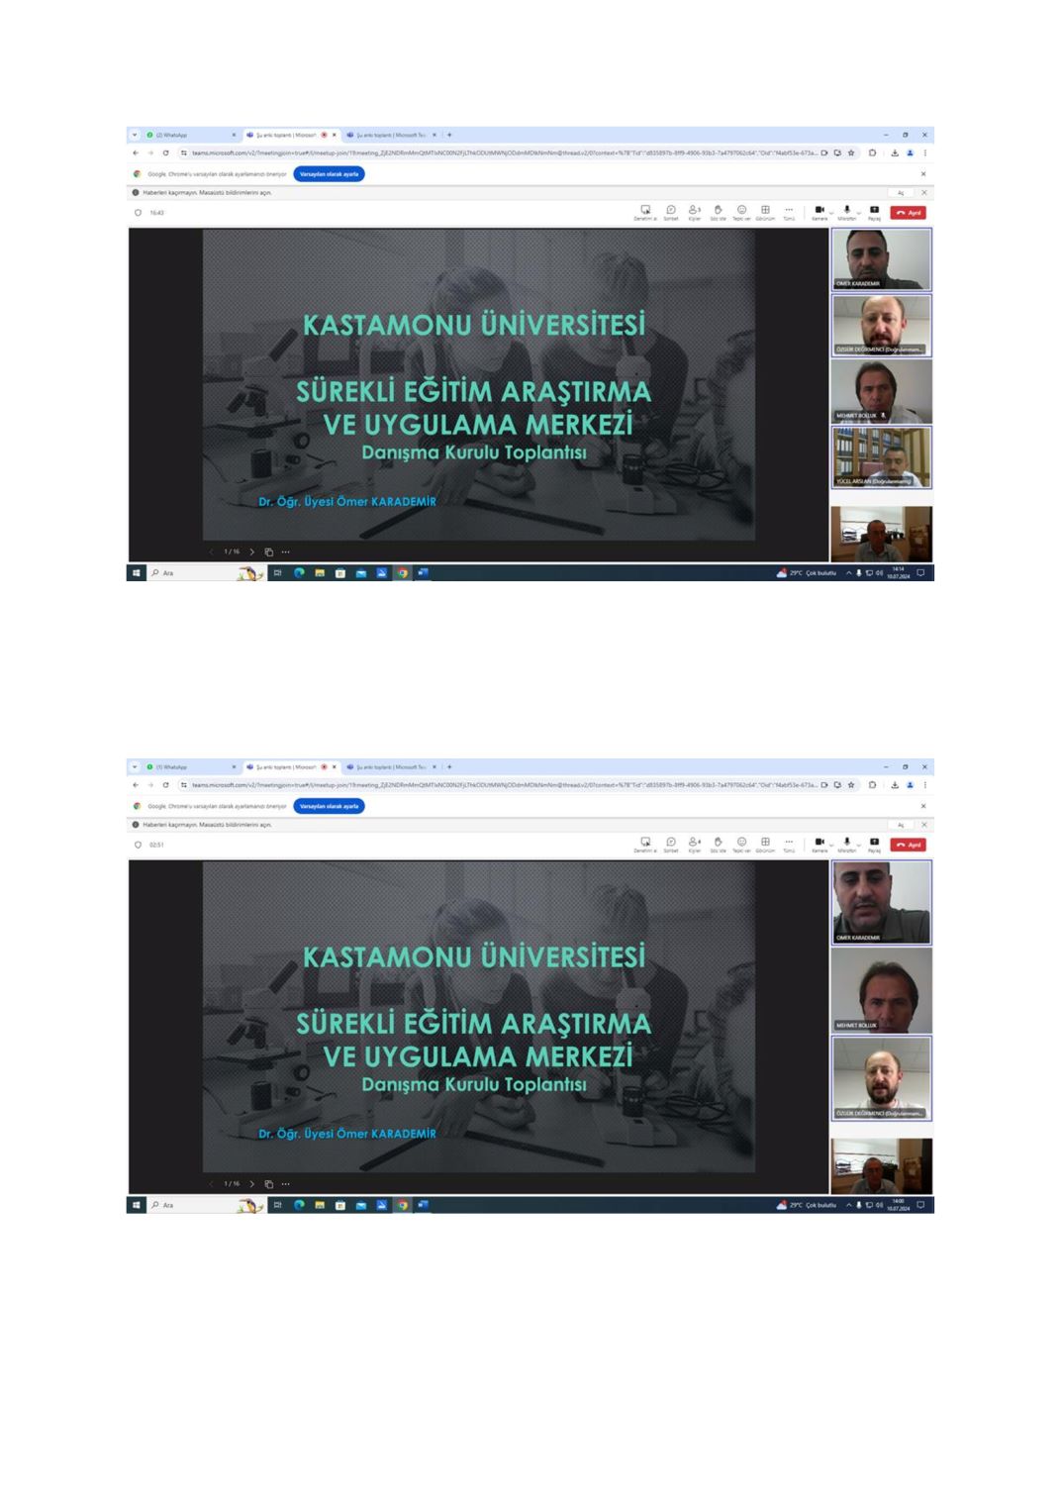Open Görünüm view options in the top screenshot
The width and height of the screenshot is (1061, 1501).
pos(765,212)
